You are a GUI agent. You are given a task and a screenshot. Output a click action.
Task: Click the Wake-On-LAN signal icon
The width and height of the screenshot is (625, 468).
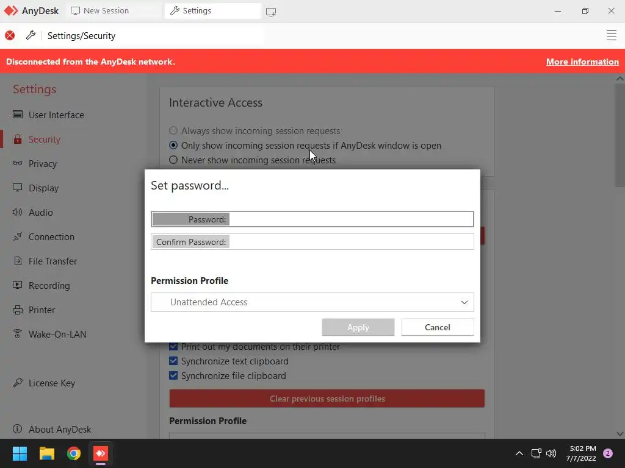tap(18, 333)
